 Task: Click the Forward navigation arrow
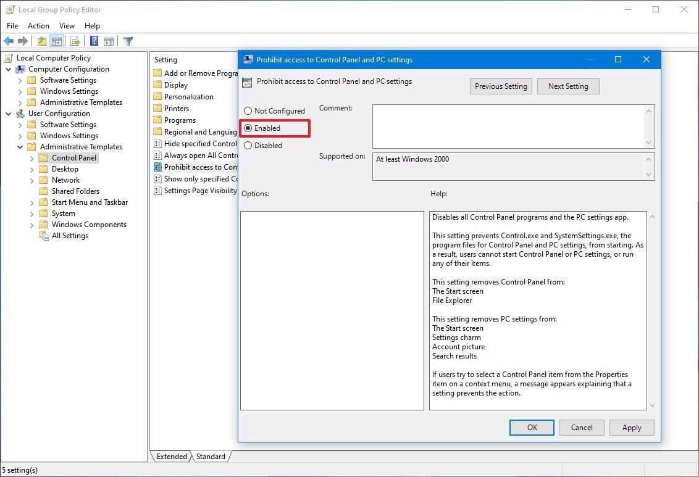pyautogui.click(x=23, y=41)
